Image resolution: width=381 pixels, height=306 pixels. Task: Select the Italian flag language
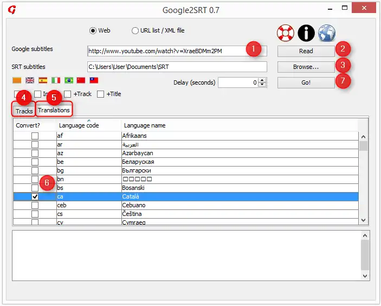pyautogui.click(x=56, y=80)
